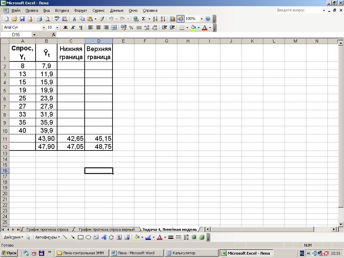Switch to График прогноза спроса верный sheet

point(106,229)
